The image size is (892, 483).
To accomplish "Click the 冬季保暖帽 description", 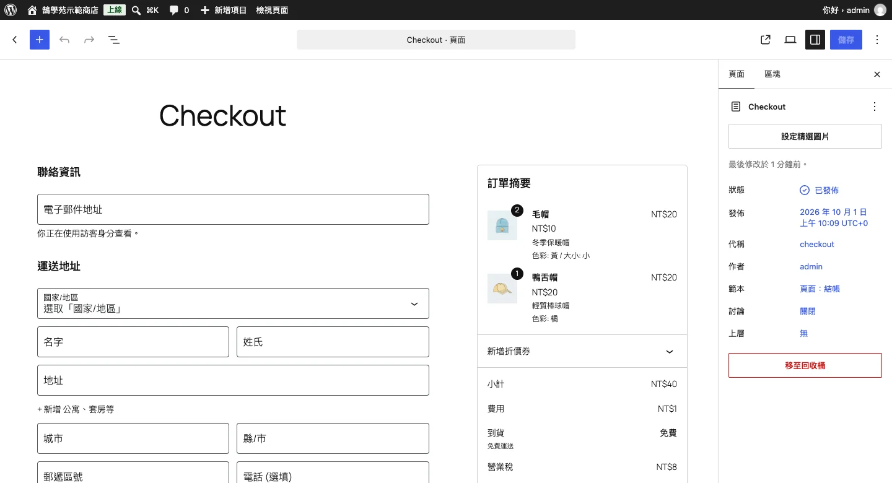I will 551,242.
